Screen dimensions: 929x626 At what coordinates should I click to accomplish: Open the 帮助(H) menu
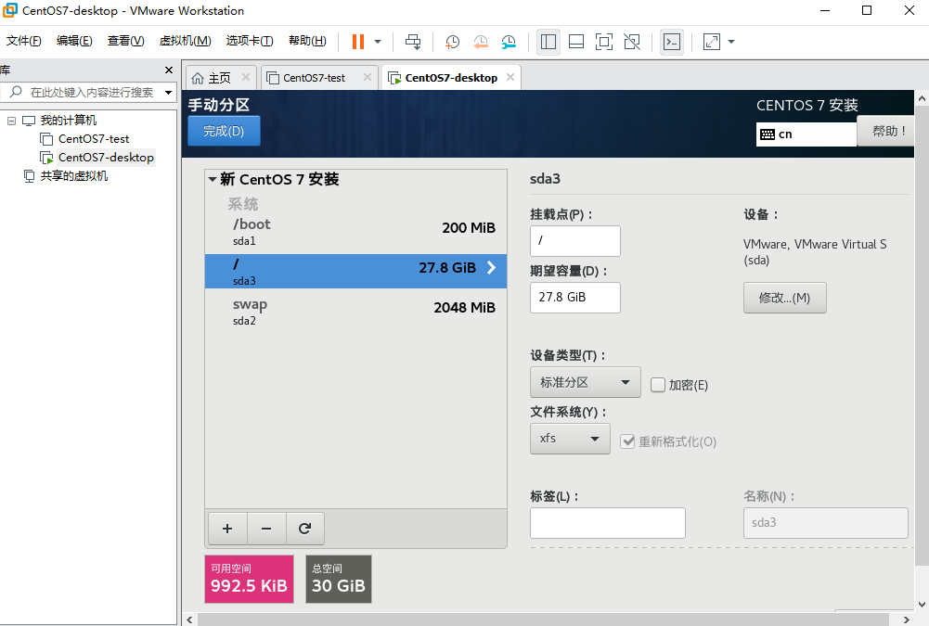click(x=307, y=41)
